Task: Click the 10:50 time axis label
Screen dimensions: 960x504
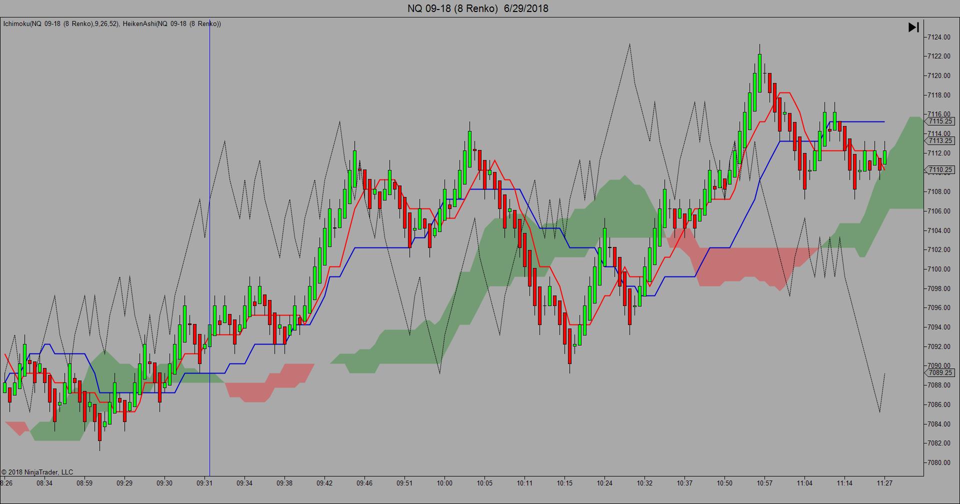Action: [724, 483]
